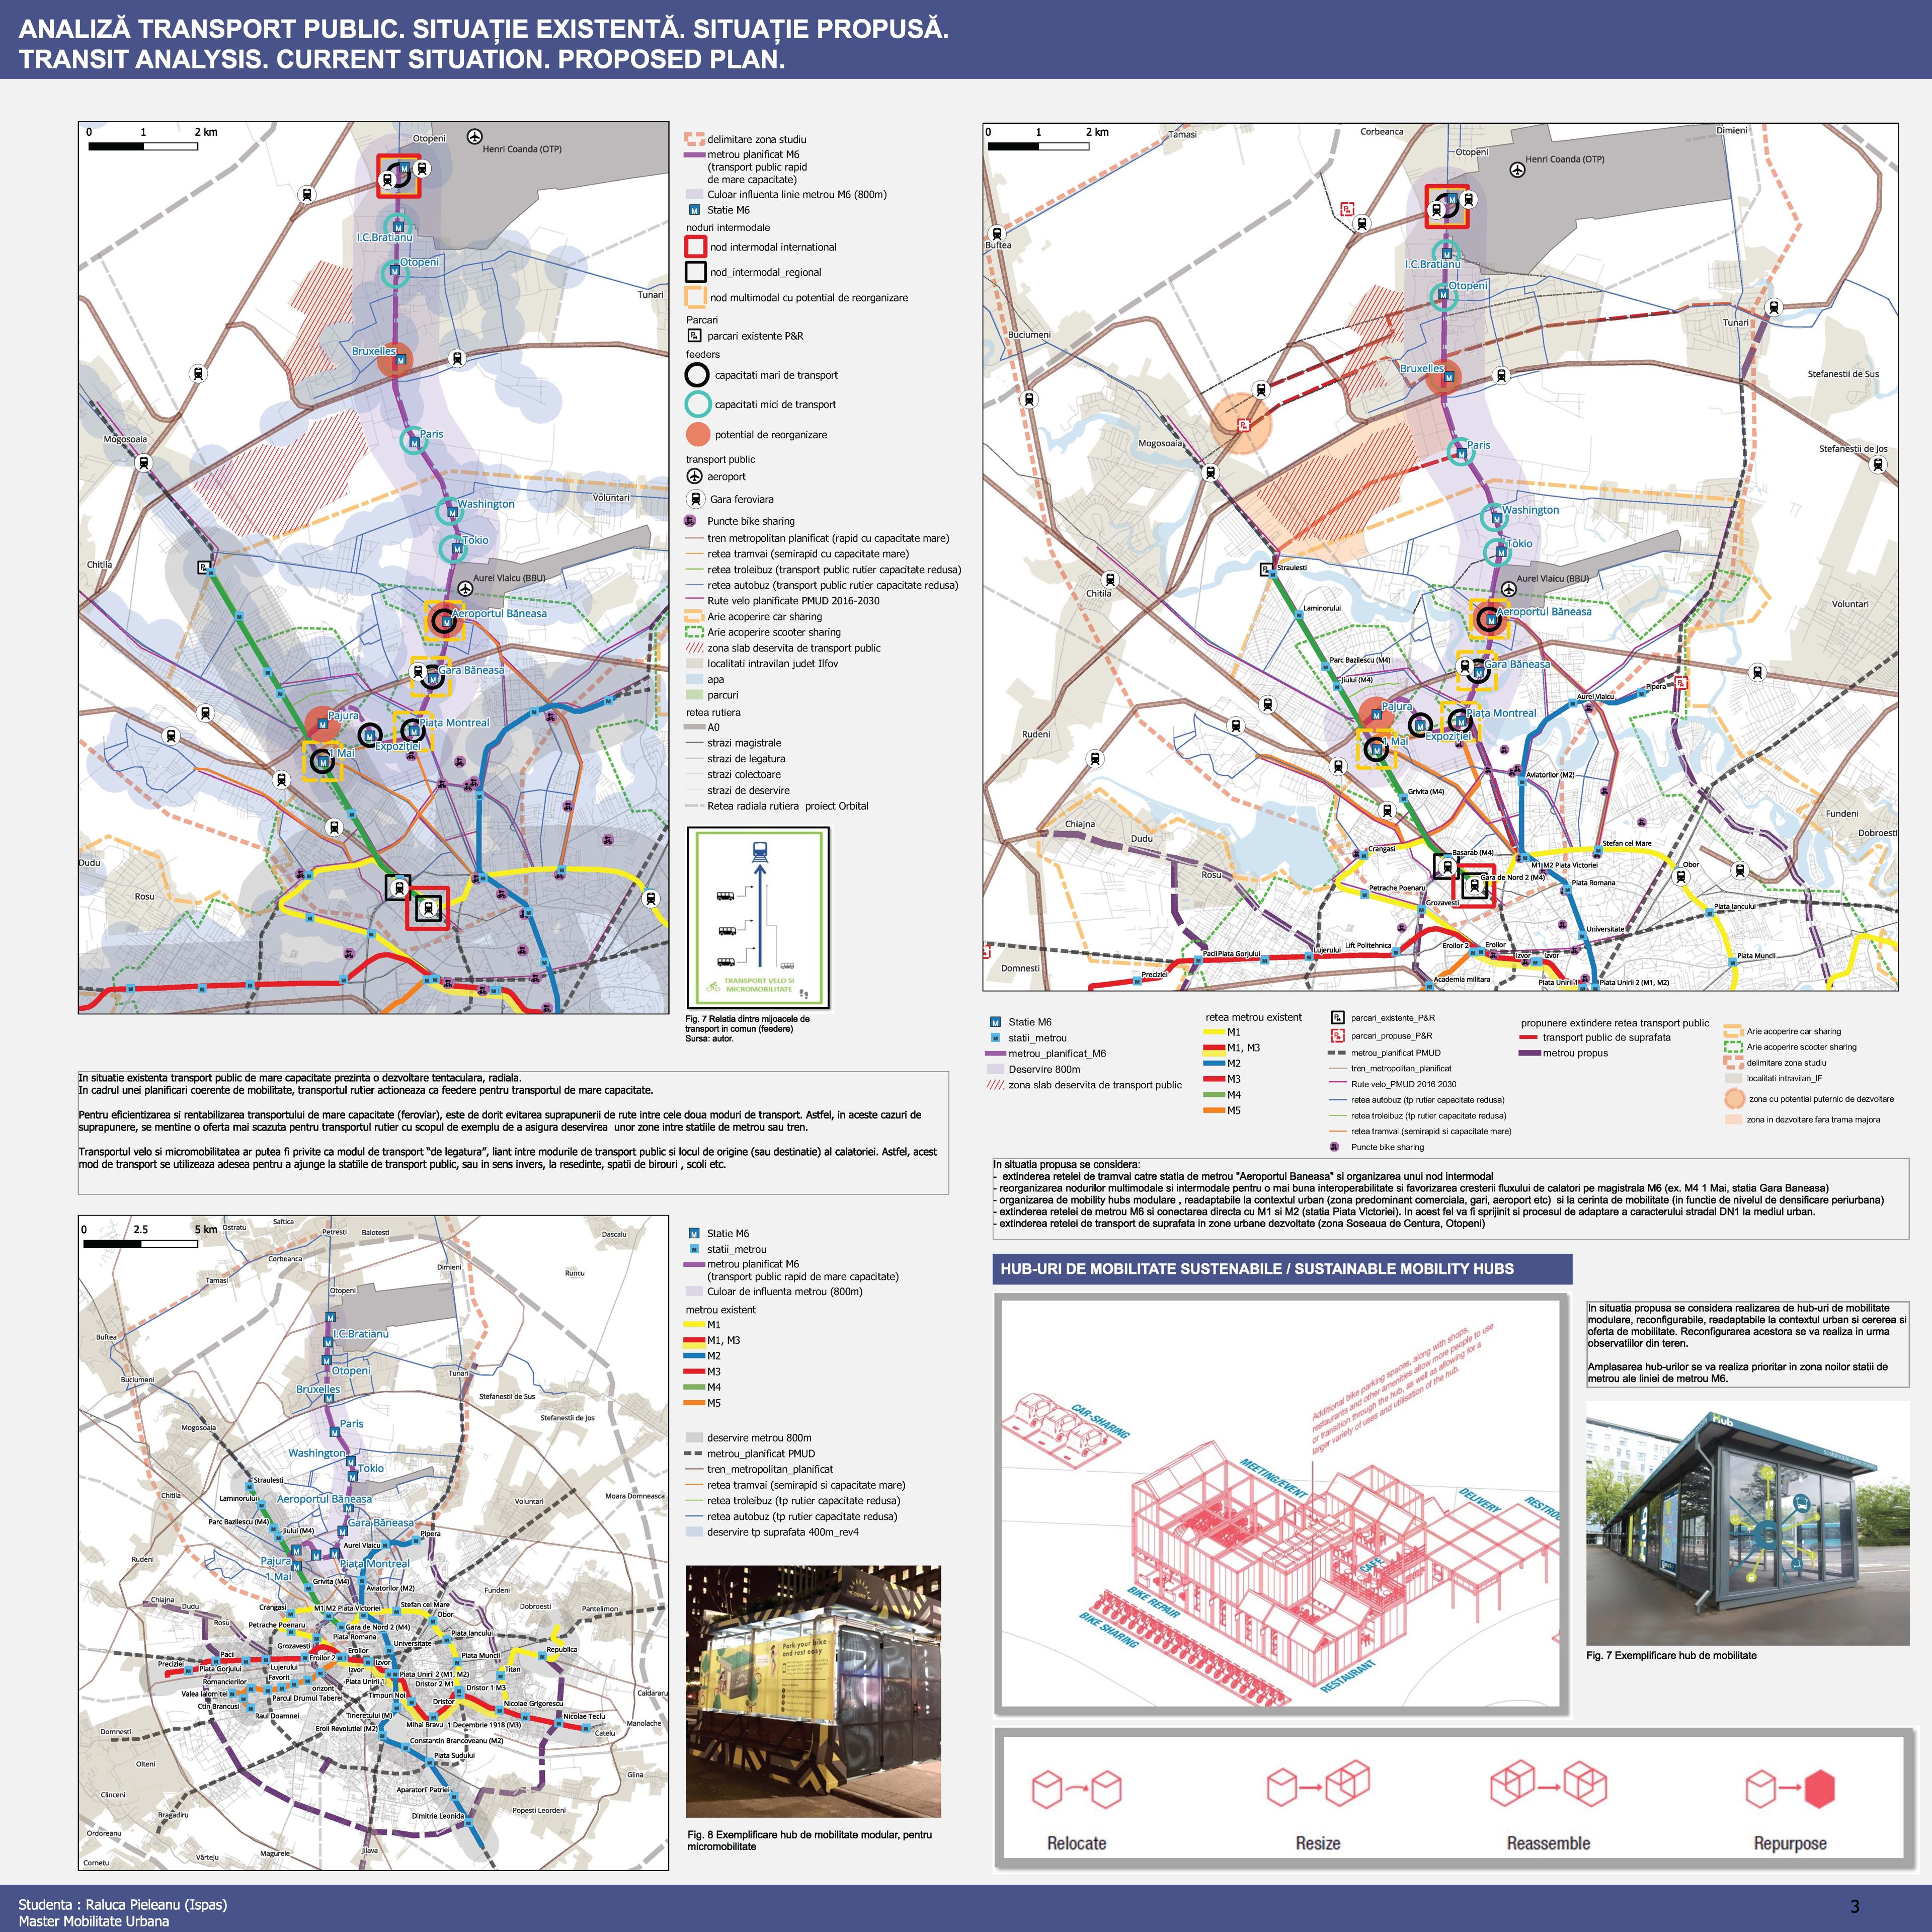Image resolution: width=1932 pixels, height=1932 pixels.
Task: Click the purple 'metrou propus' line swatch
Action: coord(1529,1053)
